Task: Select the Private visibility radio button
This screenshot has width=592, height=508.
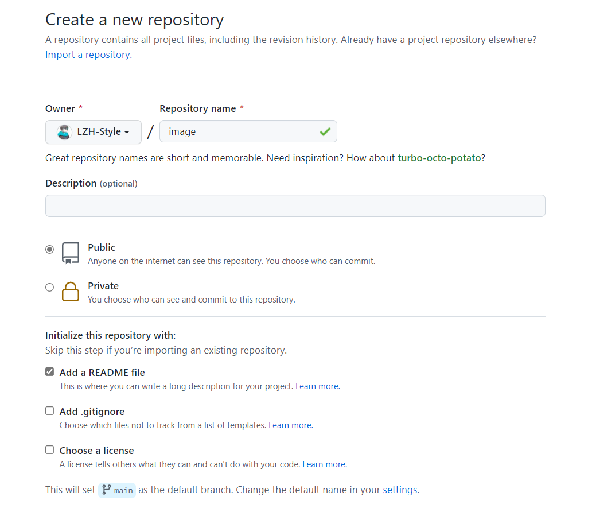Action: tap(50, 288)
